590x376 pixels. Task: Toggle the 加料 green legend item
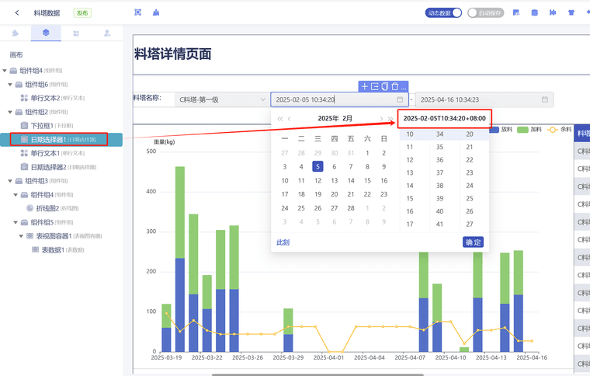click(x=529, y=130)
